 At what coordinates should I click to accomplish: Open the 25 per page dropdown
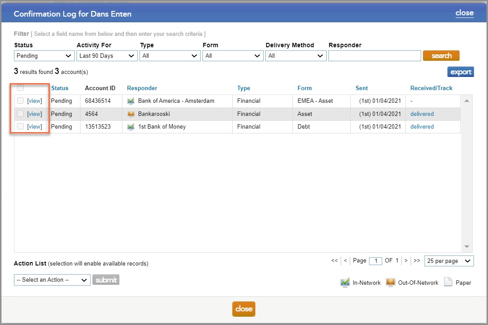coord(449,261)
